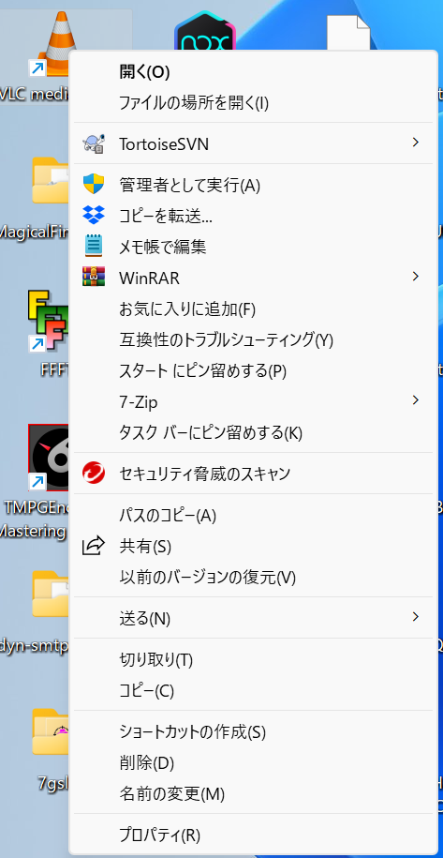Select 削除(D)
The height and width of the screenshot is (858, 443).
[x=256, y=762]
